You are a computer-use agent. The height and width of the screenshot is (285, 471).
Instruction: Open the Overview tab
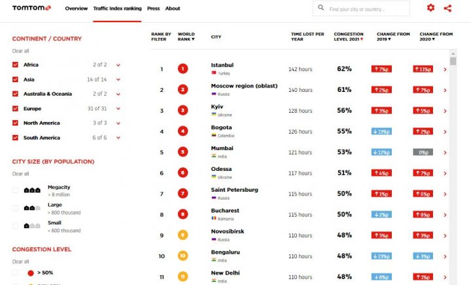(x=77, y=8)
